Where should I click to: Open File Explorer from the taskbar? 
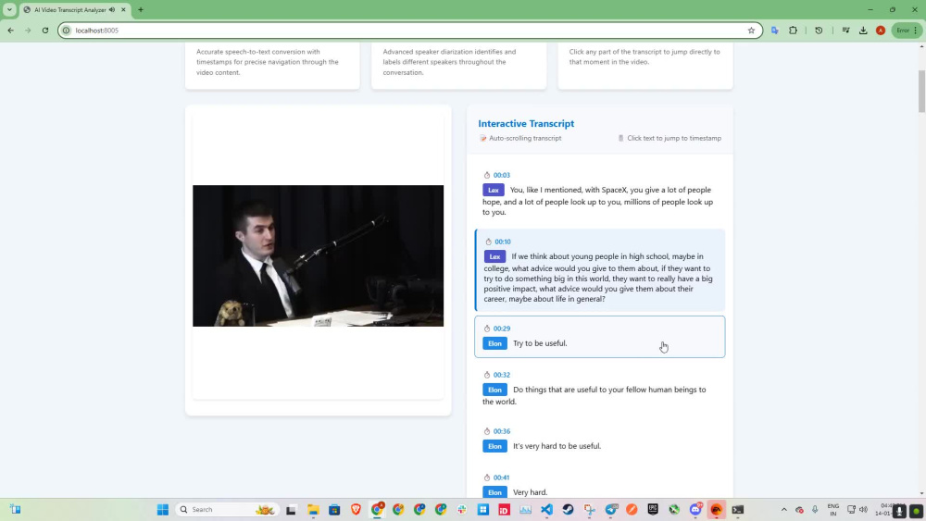[x=313, y=510]
